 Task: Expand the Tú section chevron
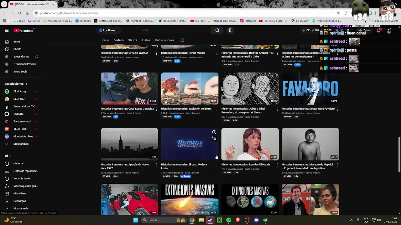tap(11, 156)
